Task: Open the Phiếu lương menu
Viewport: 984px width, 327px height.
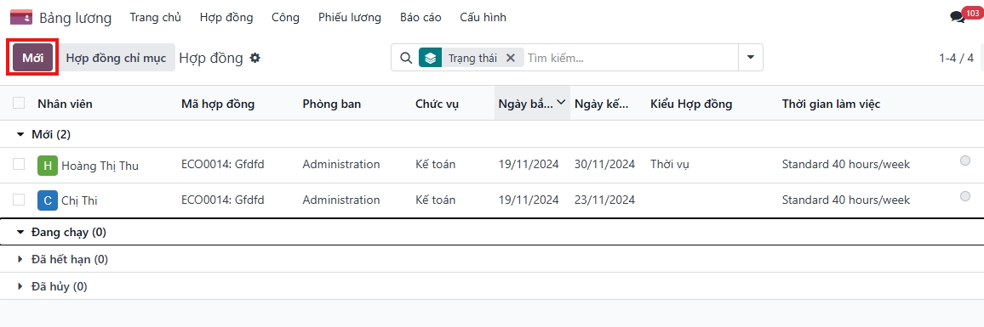Action: pyautogui.click(x=350, y=18)
